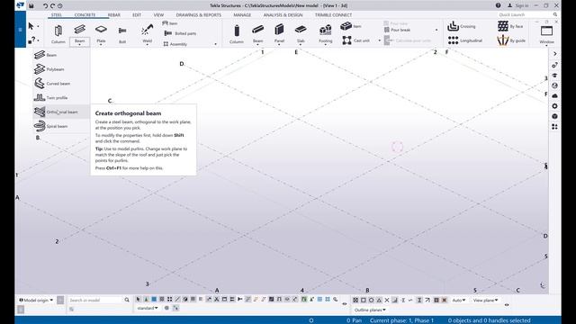Select the concrete Column tool
The height and width of the screenshot is (324, 576).
click(237, 34)
